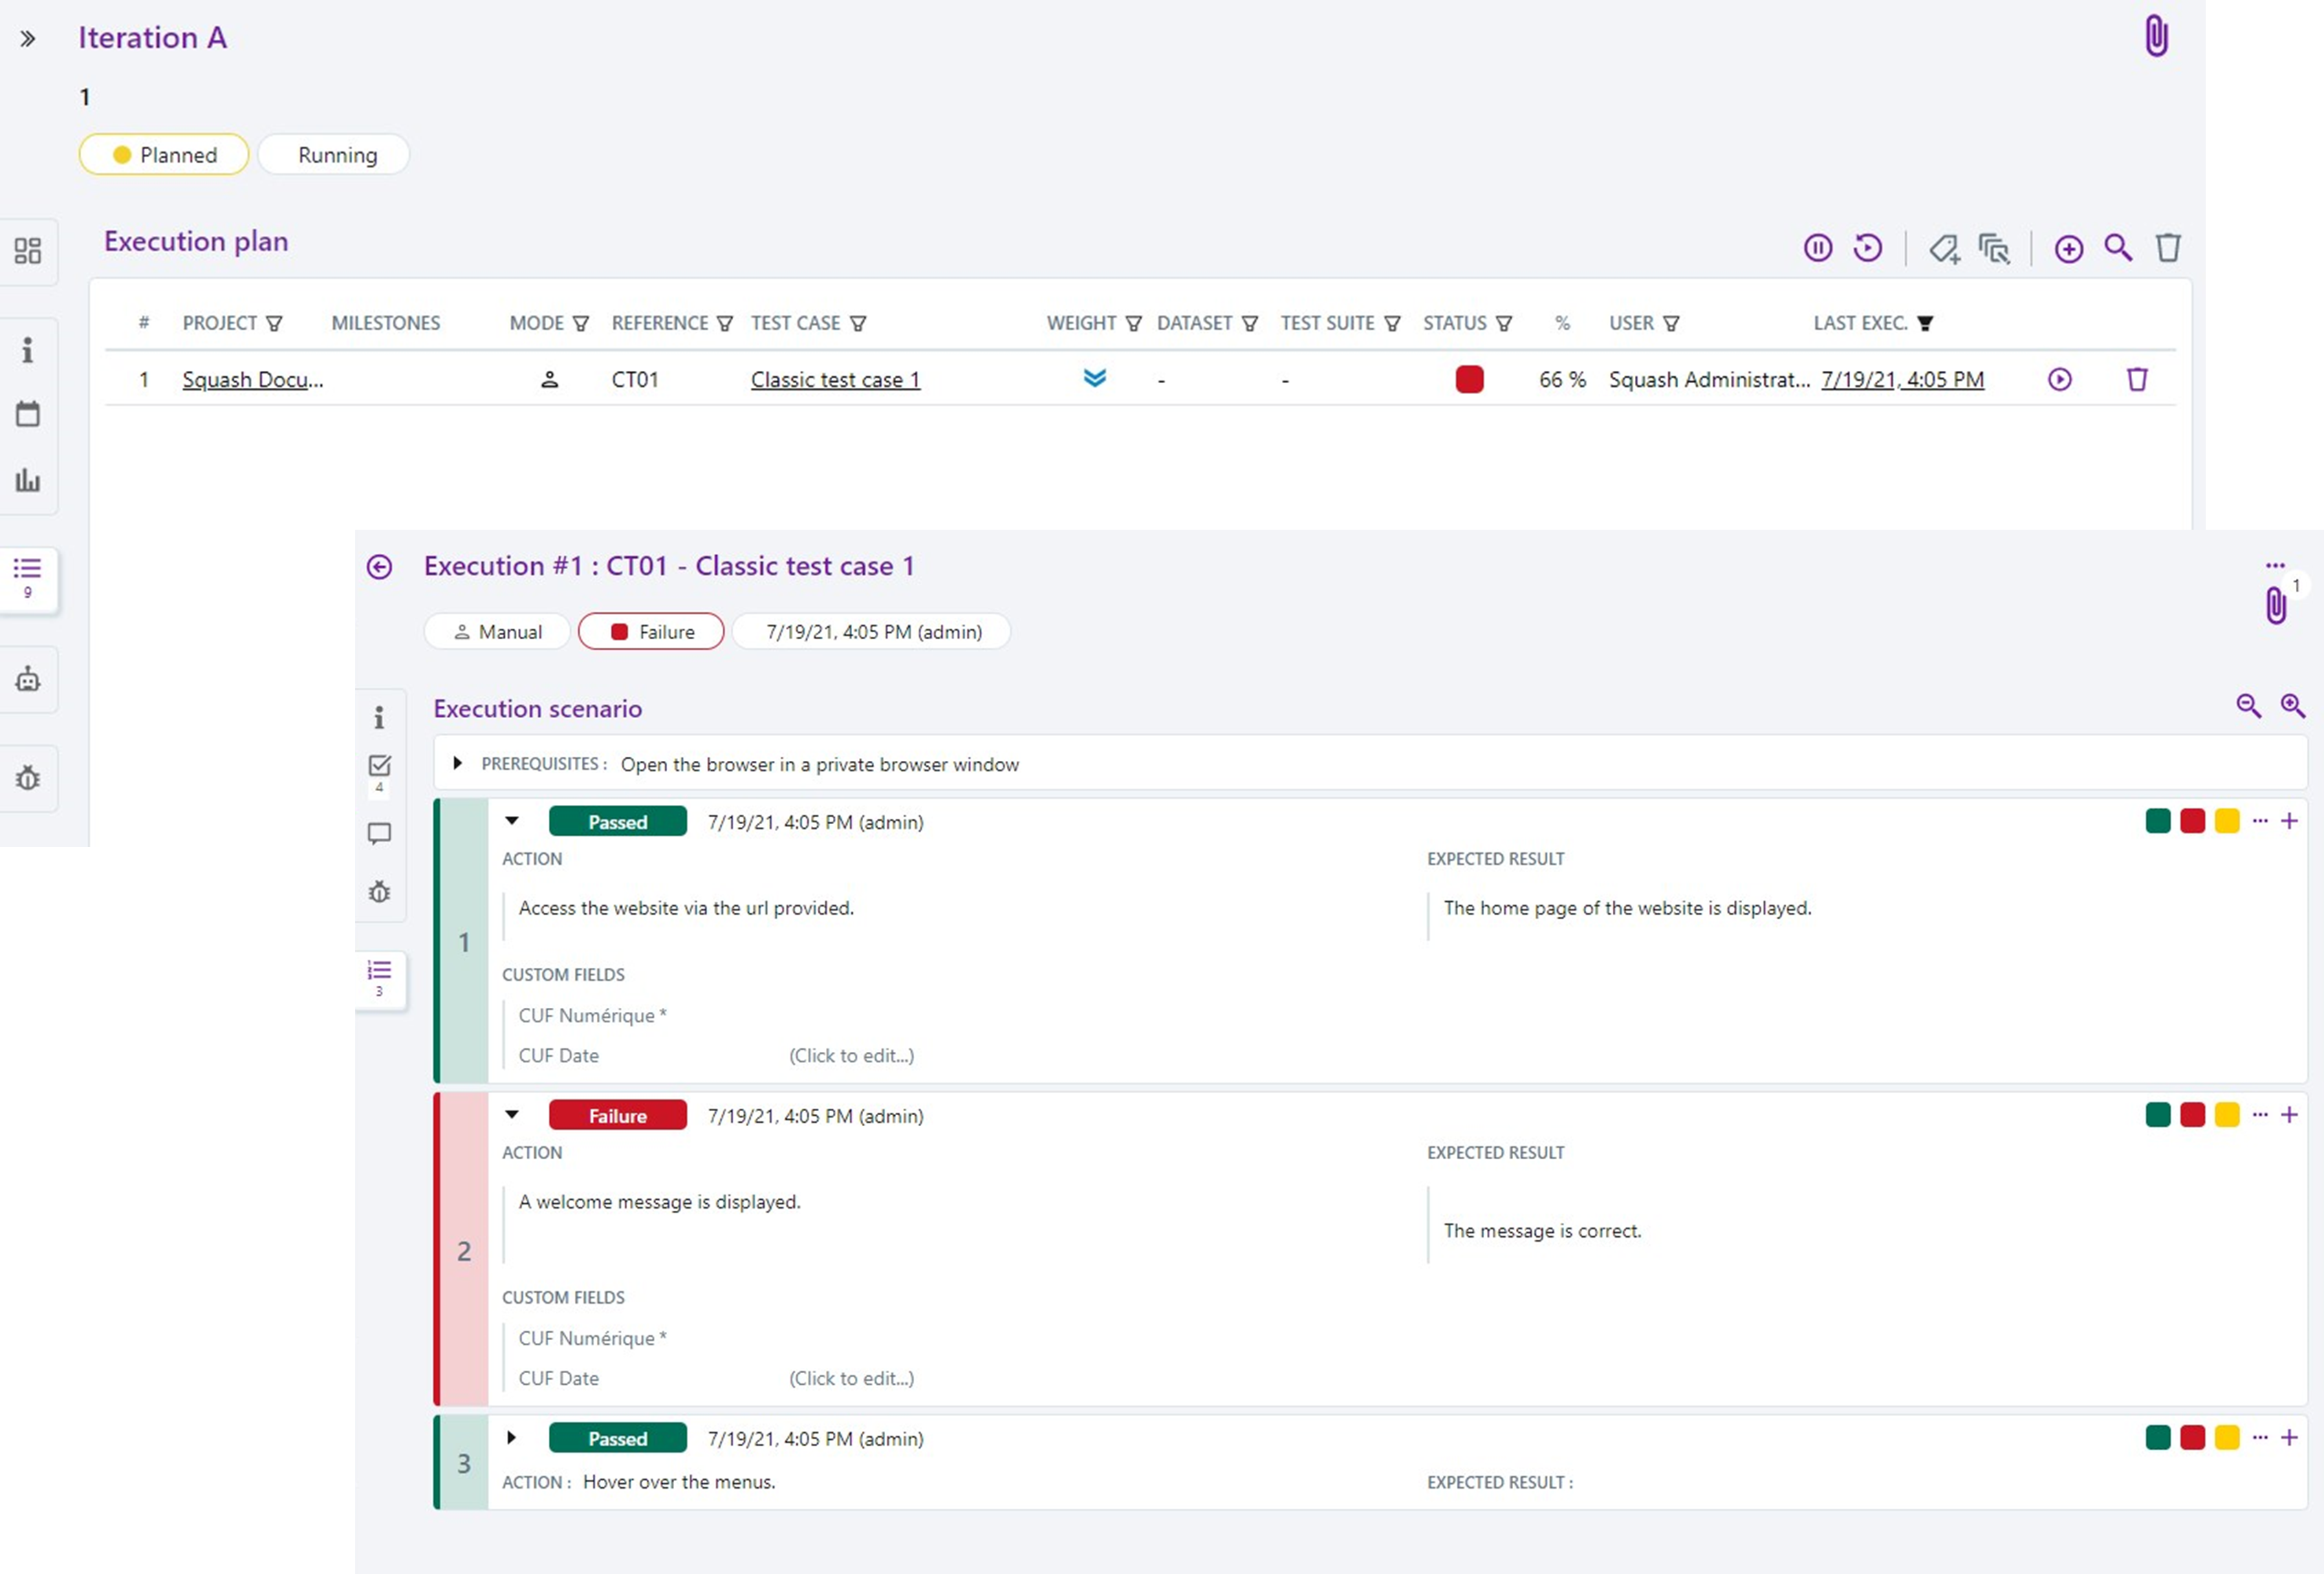
Task: Select the Running status pill
Action: (x=337, y=155)
